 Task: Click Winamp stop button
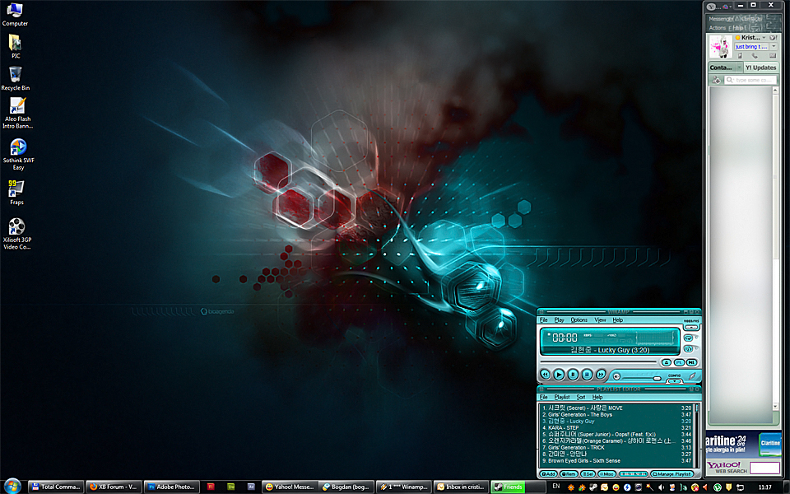pyautogui.click(x=587, y=375)
